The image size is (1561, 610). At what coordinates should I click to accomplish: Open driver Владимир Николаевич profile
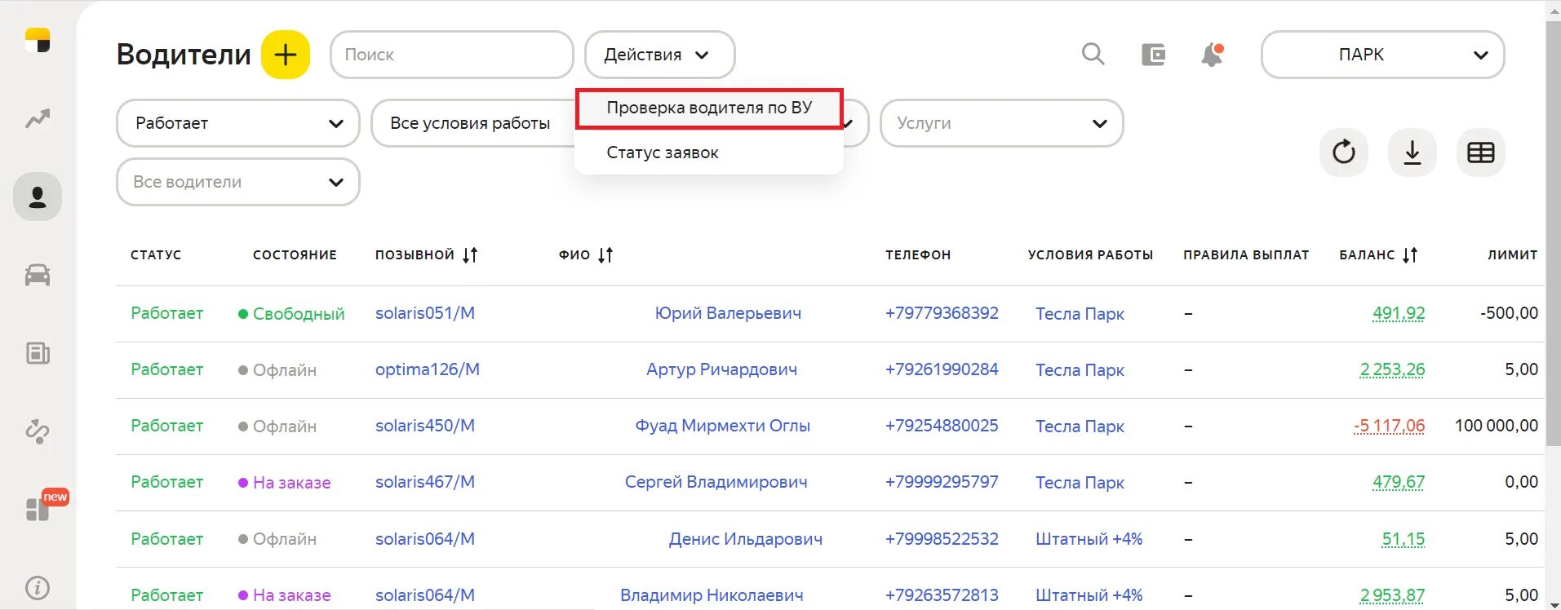[712, 595]
